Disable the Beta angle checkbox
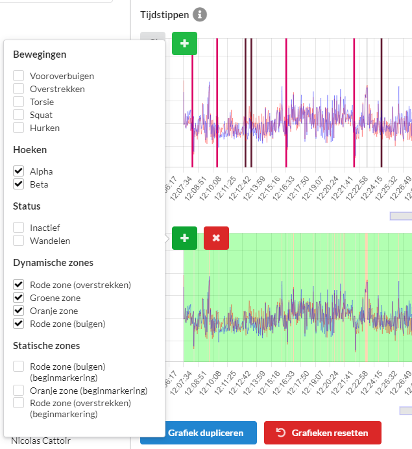 [x=19, y=184]
